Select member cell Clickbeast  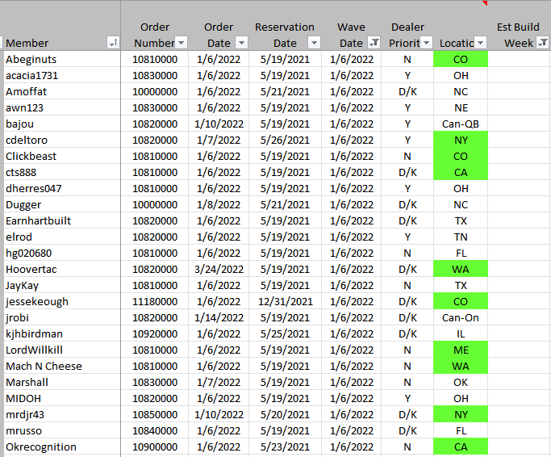31,156
